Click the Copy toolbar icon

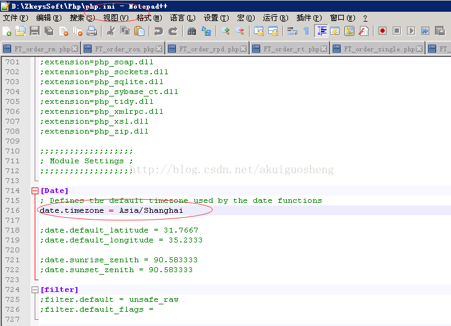pyautogui.click(x=125, y=31)
